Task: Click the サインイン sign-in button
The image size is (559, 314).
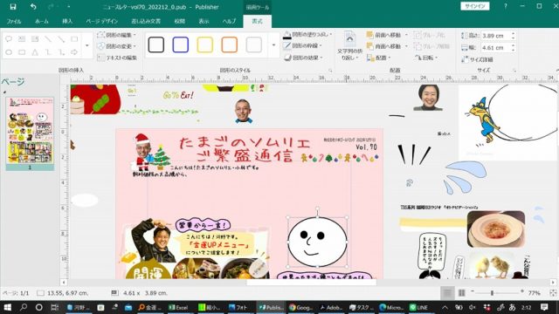Action: (475, 6)
